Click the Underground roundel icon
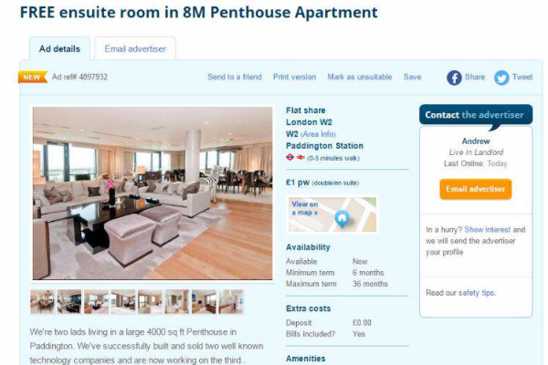Image resolution: width=548 pixels, height=365 pixels. pyautogui.click(x=290, y=158)
